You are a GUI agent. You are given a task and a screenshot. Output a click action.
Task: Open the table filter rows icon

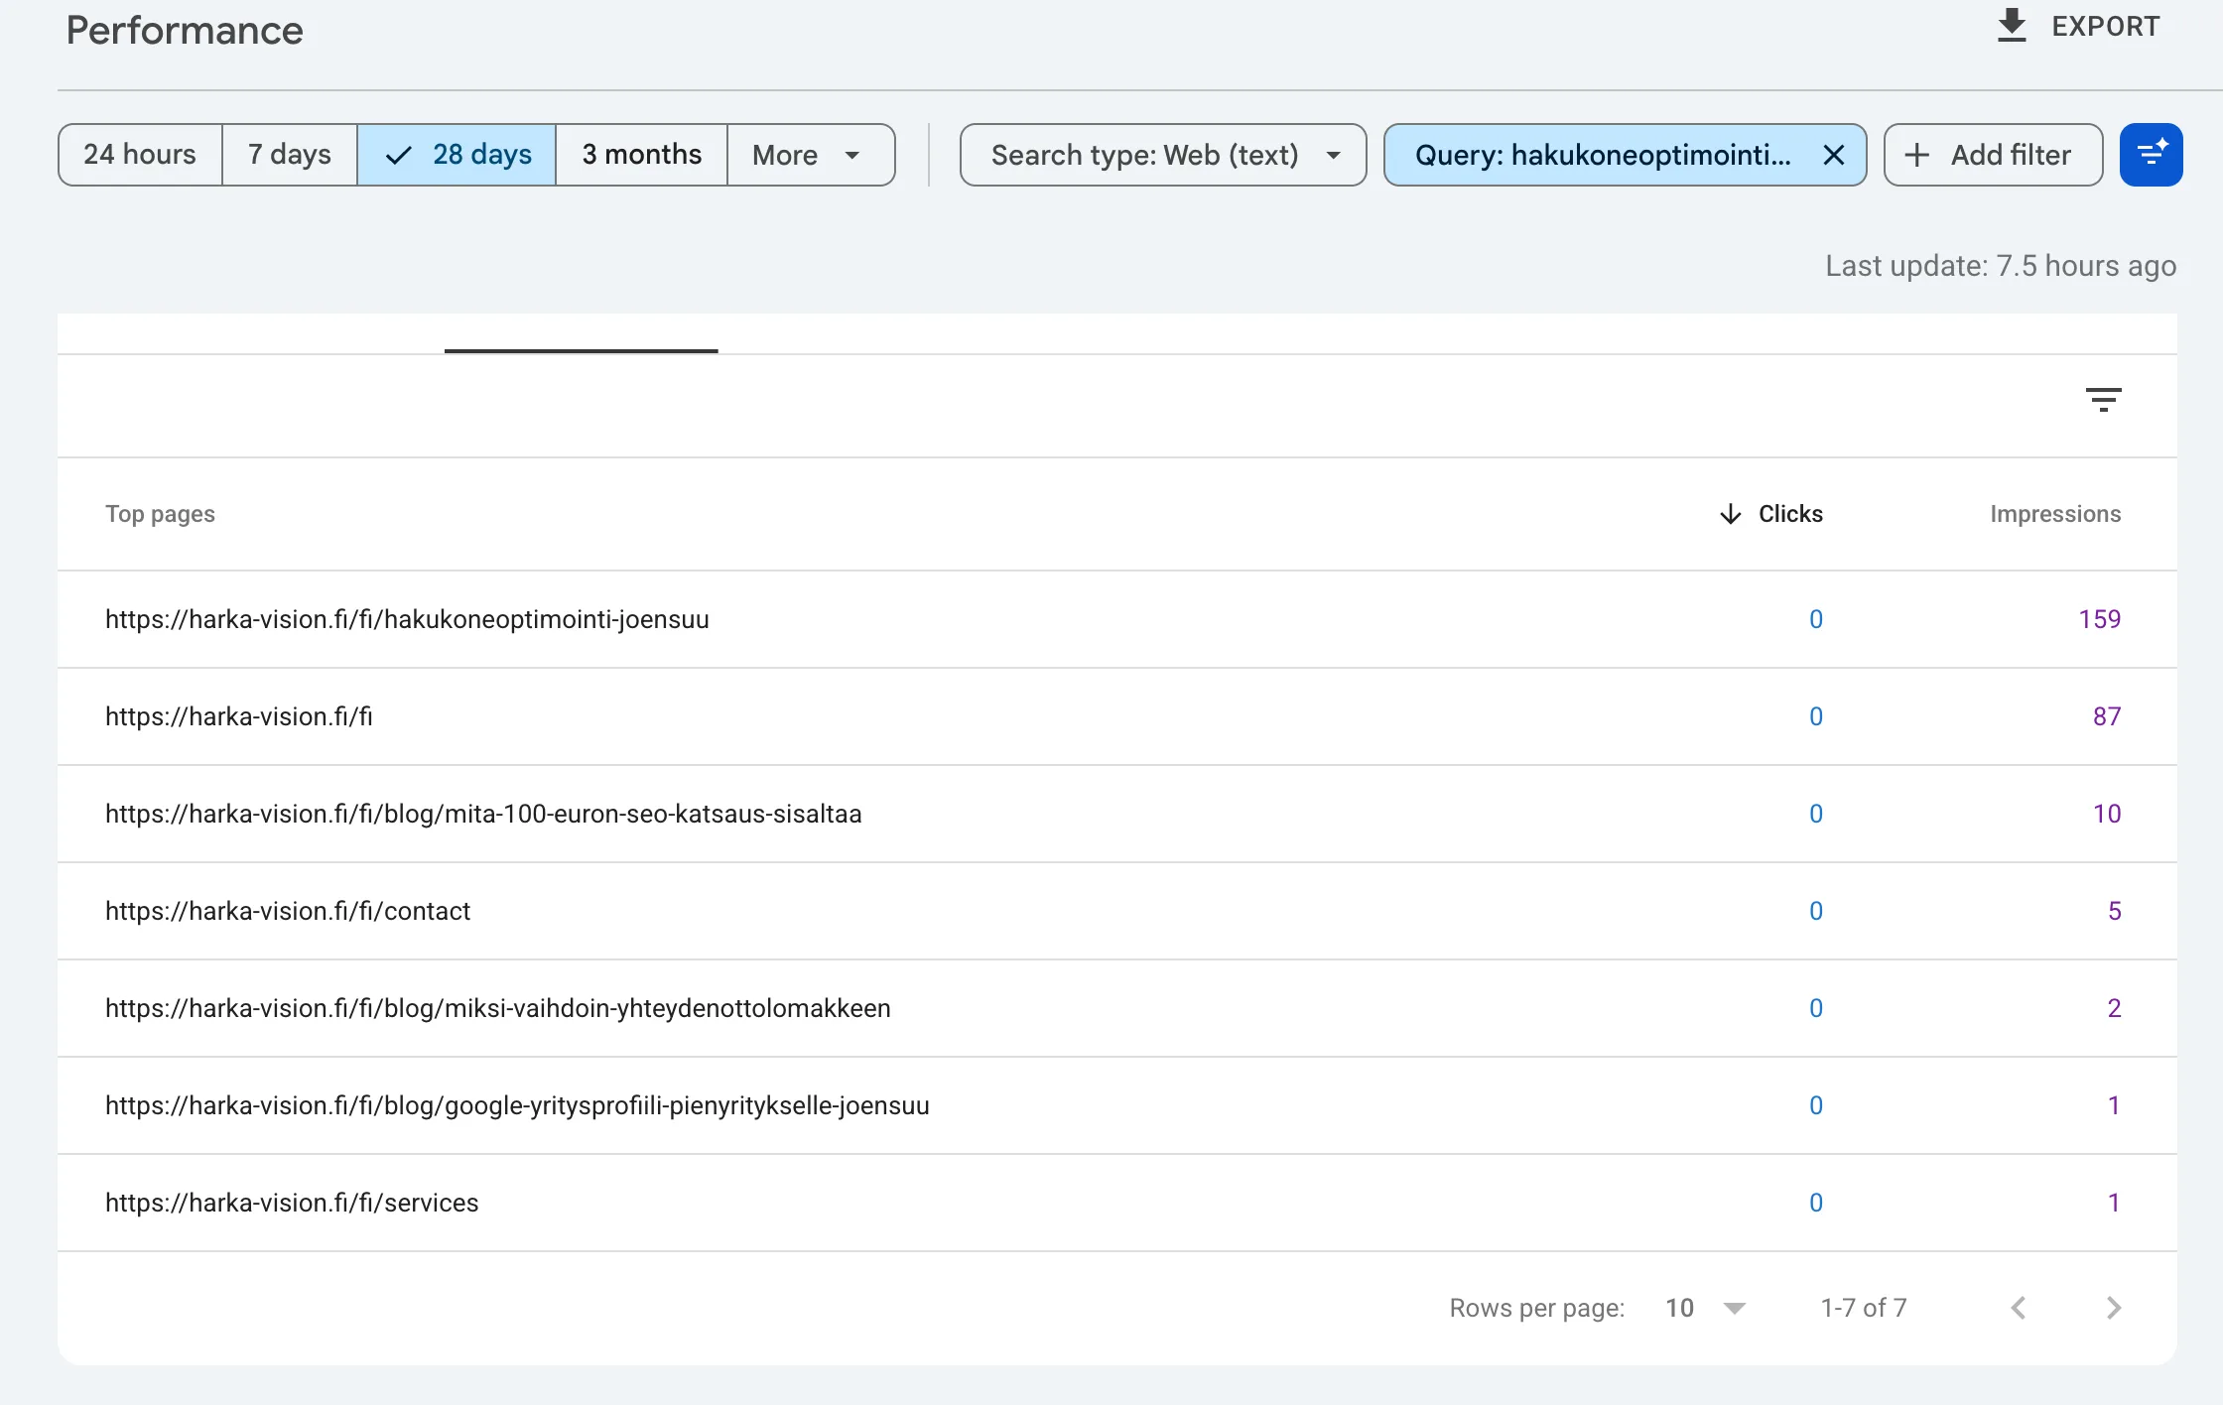click(2103, 400)
